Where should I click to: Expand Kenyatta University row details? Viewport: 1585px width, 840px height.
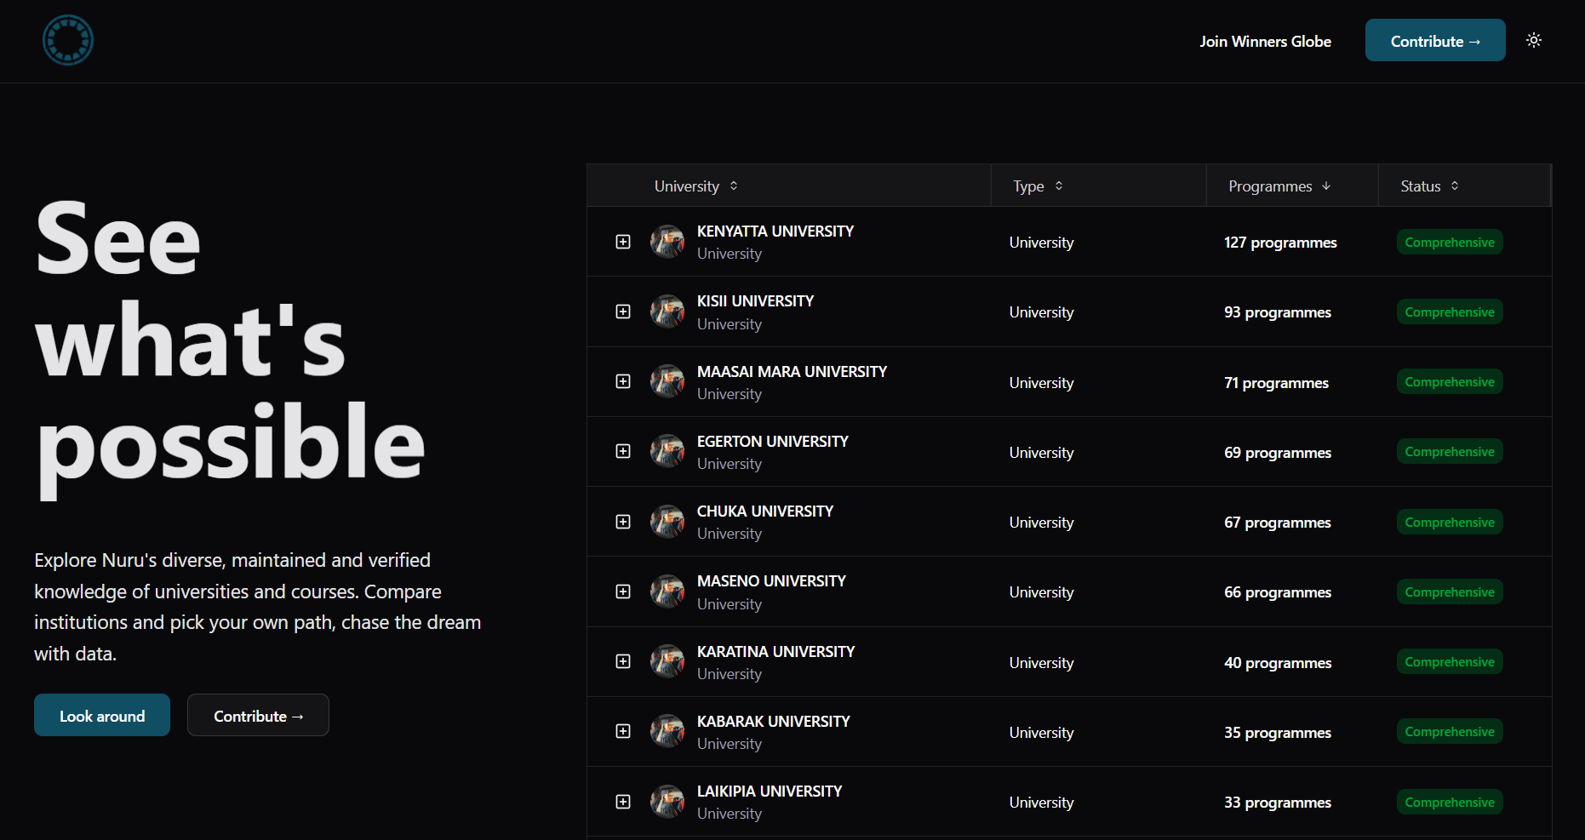click(x=623, y=242)
